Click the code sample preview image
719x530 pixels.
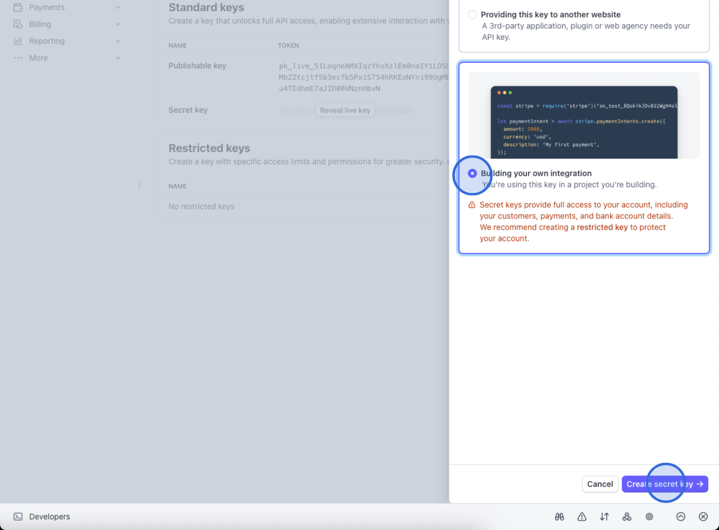point(584,115)
